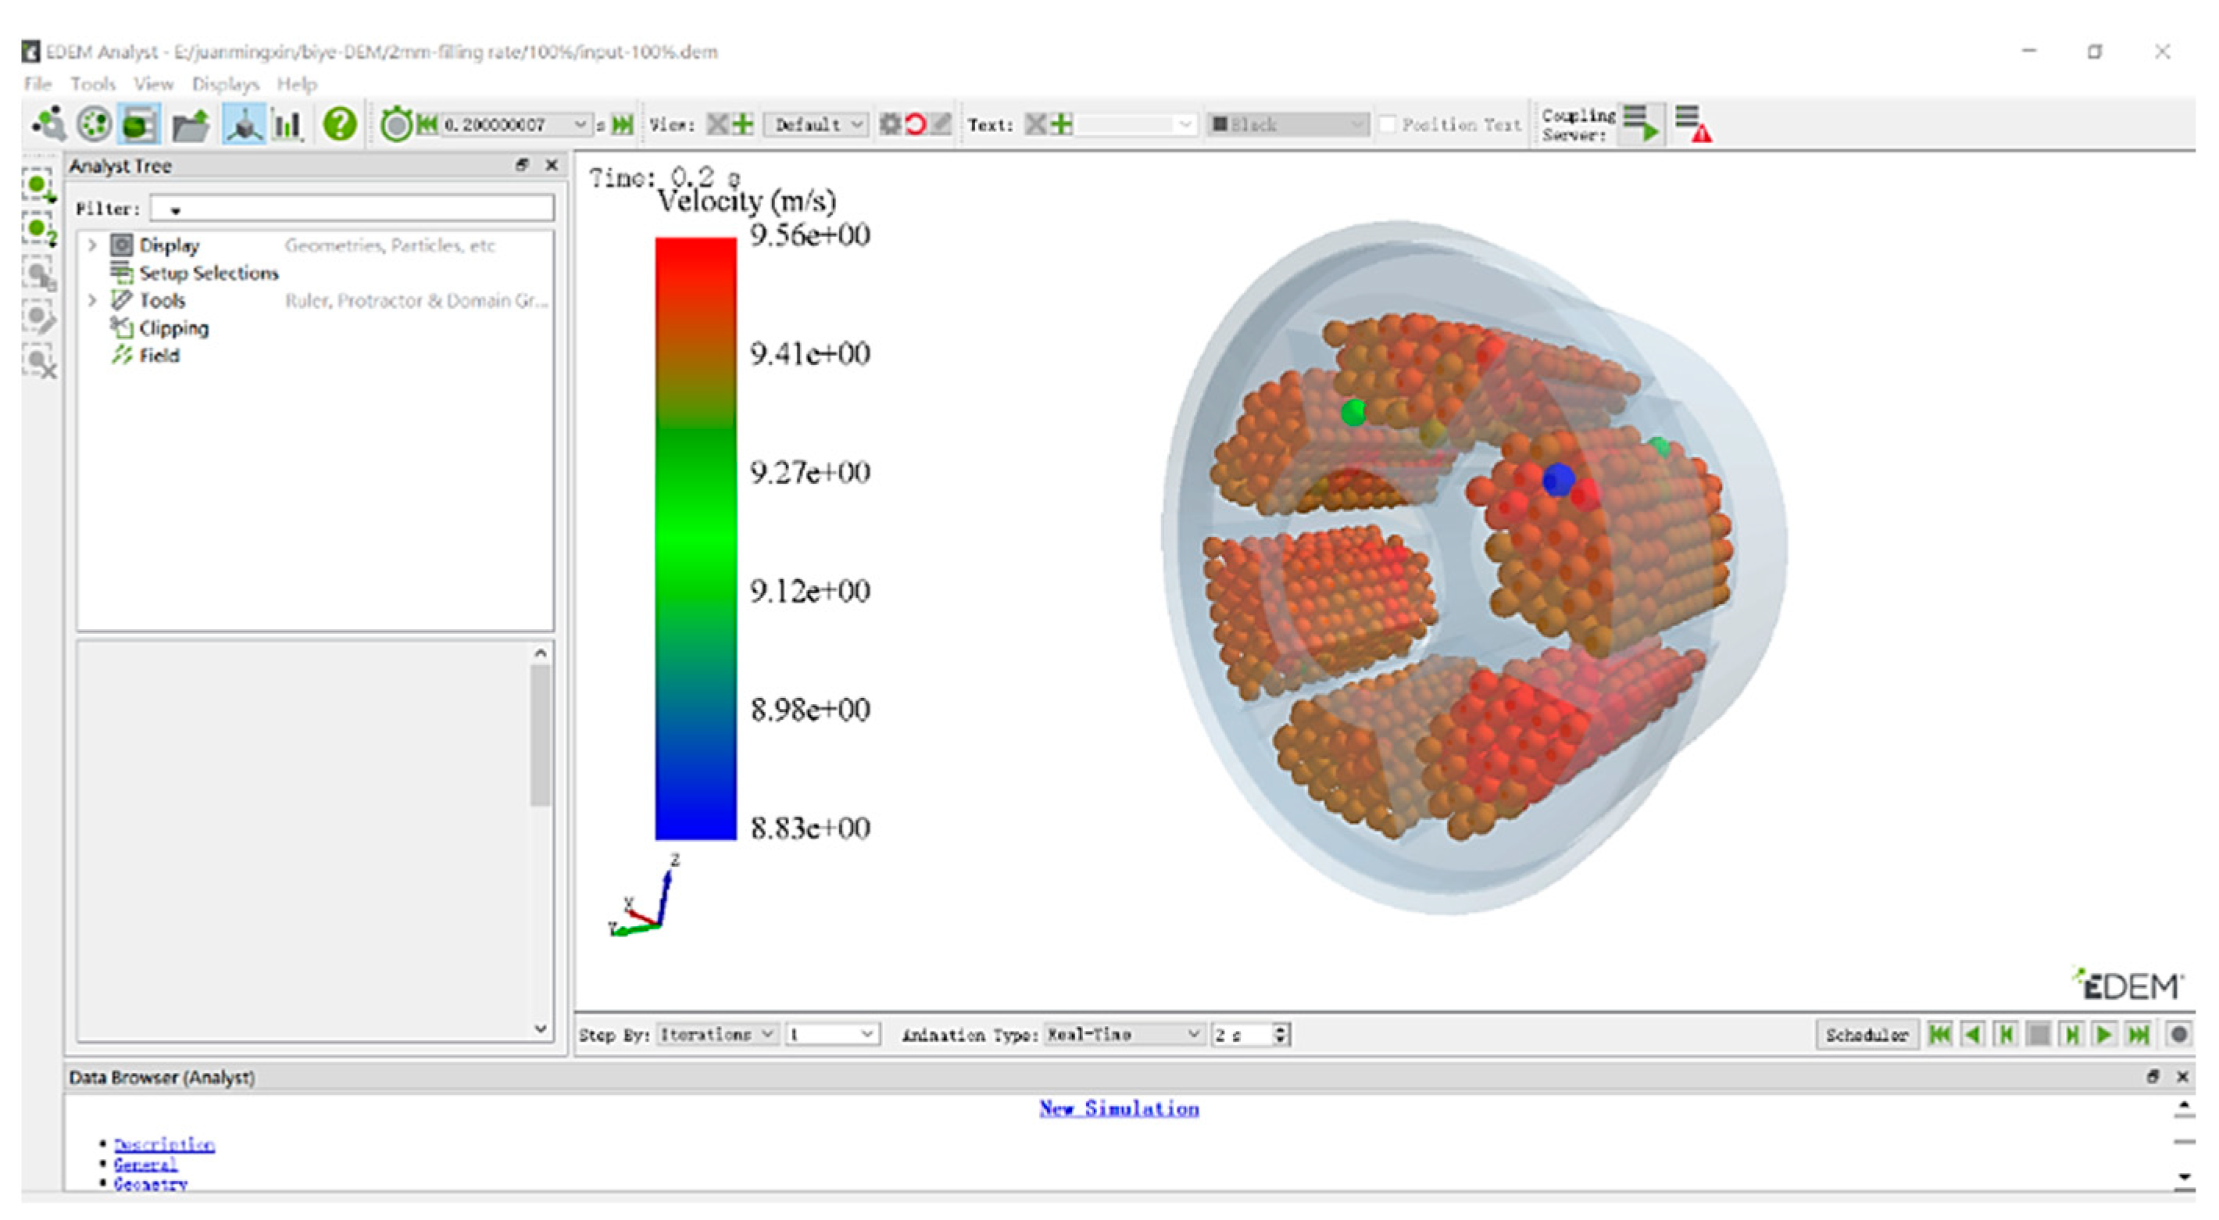Open the Default view dropdown
This screenshot has height=1220, width=2219.
814,125
